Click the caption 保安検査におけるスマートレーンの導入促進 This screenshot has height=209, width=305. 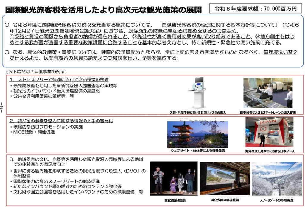point(267,112)
